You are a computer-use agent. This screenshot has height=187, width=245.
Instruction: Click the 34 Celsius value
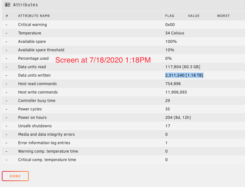(175, 33)
